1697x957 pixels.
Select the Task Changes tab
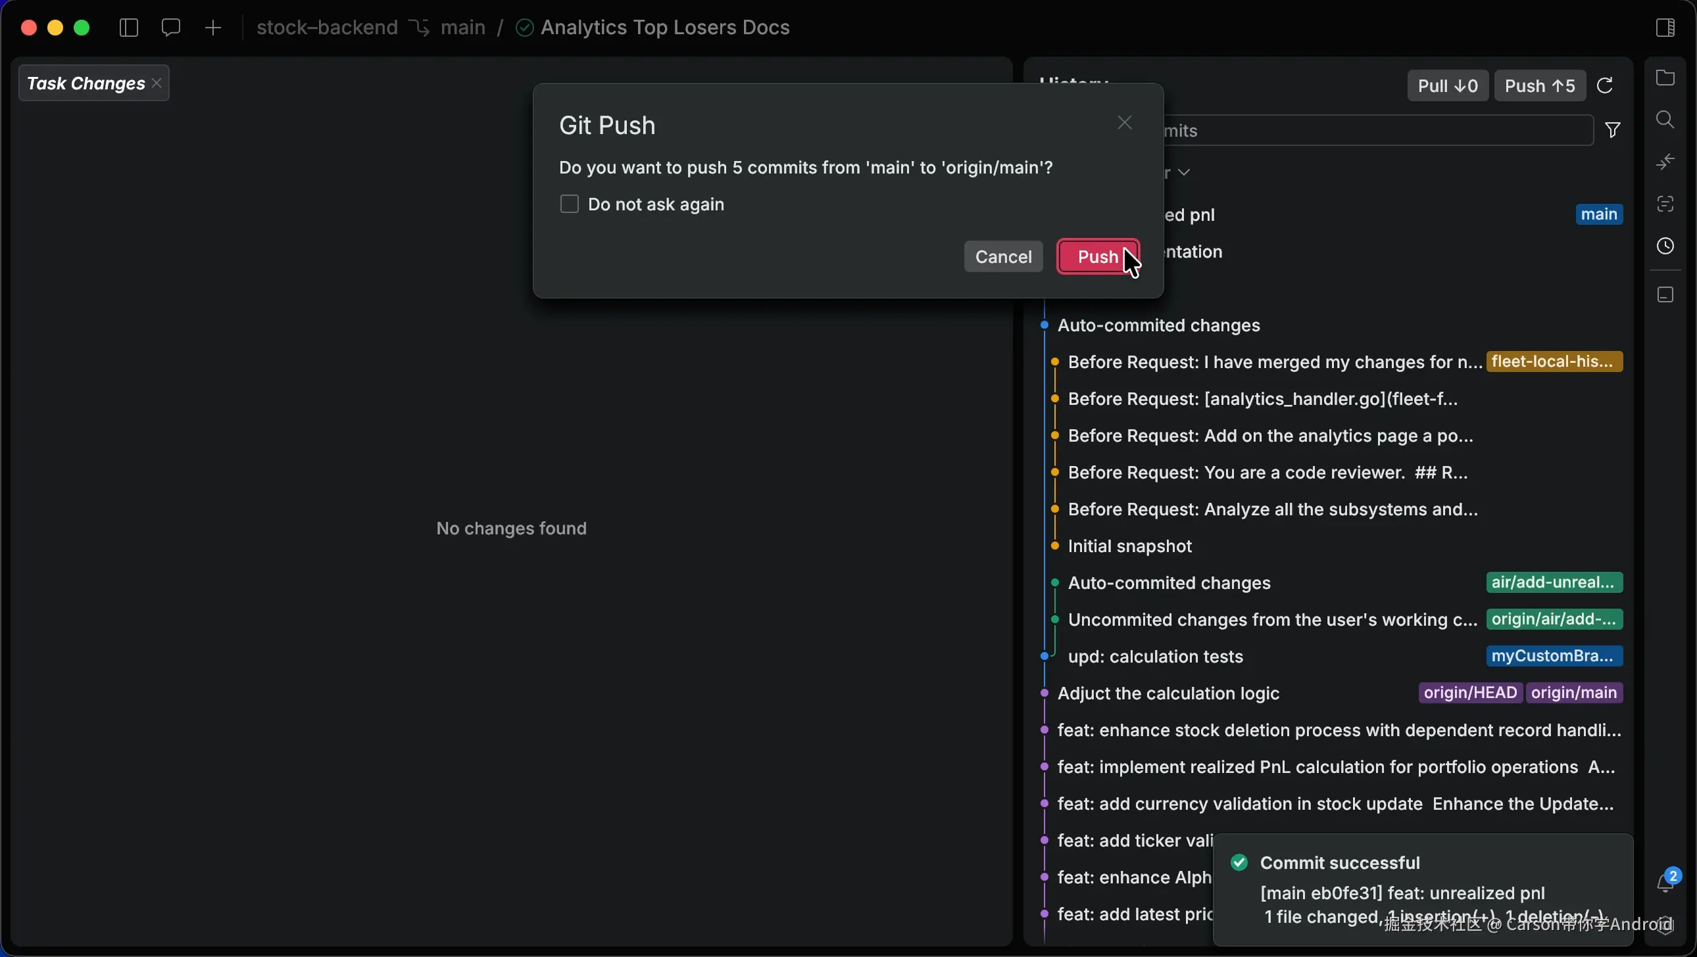click(86, 83)
